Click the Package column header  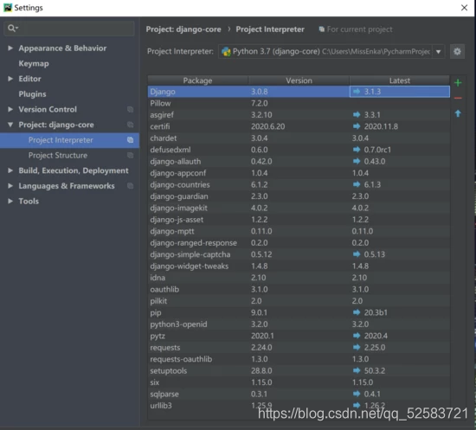click(197, 80)
